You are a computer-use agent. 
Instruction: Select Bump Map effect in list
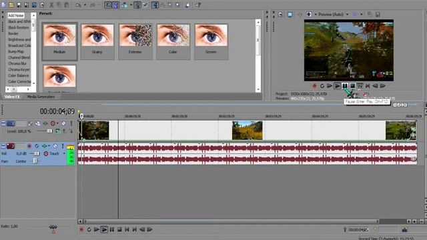point(16,51)
